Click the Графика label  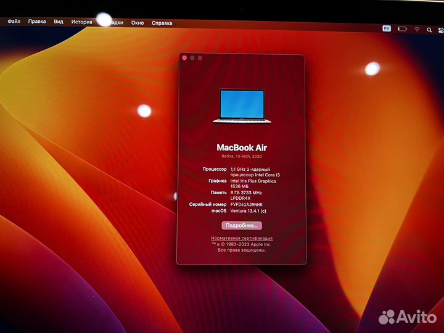click(x=218, y=181)
